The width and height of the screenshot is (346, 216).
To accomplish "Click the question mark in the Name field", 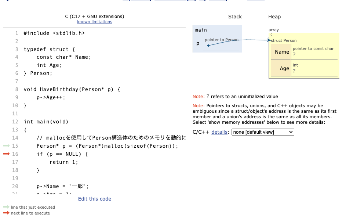I will 294,54.
